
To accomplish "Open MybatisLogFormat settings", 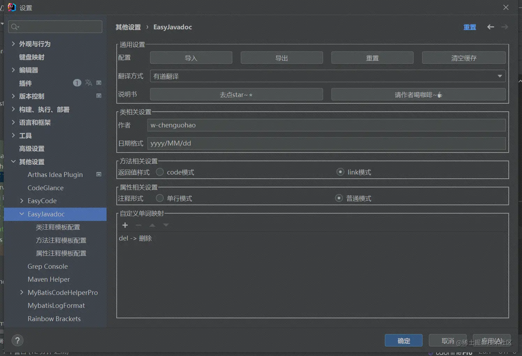I will pos(56,305).
